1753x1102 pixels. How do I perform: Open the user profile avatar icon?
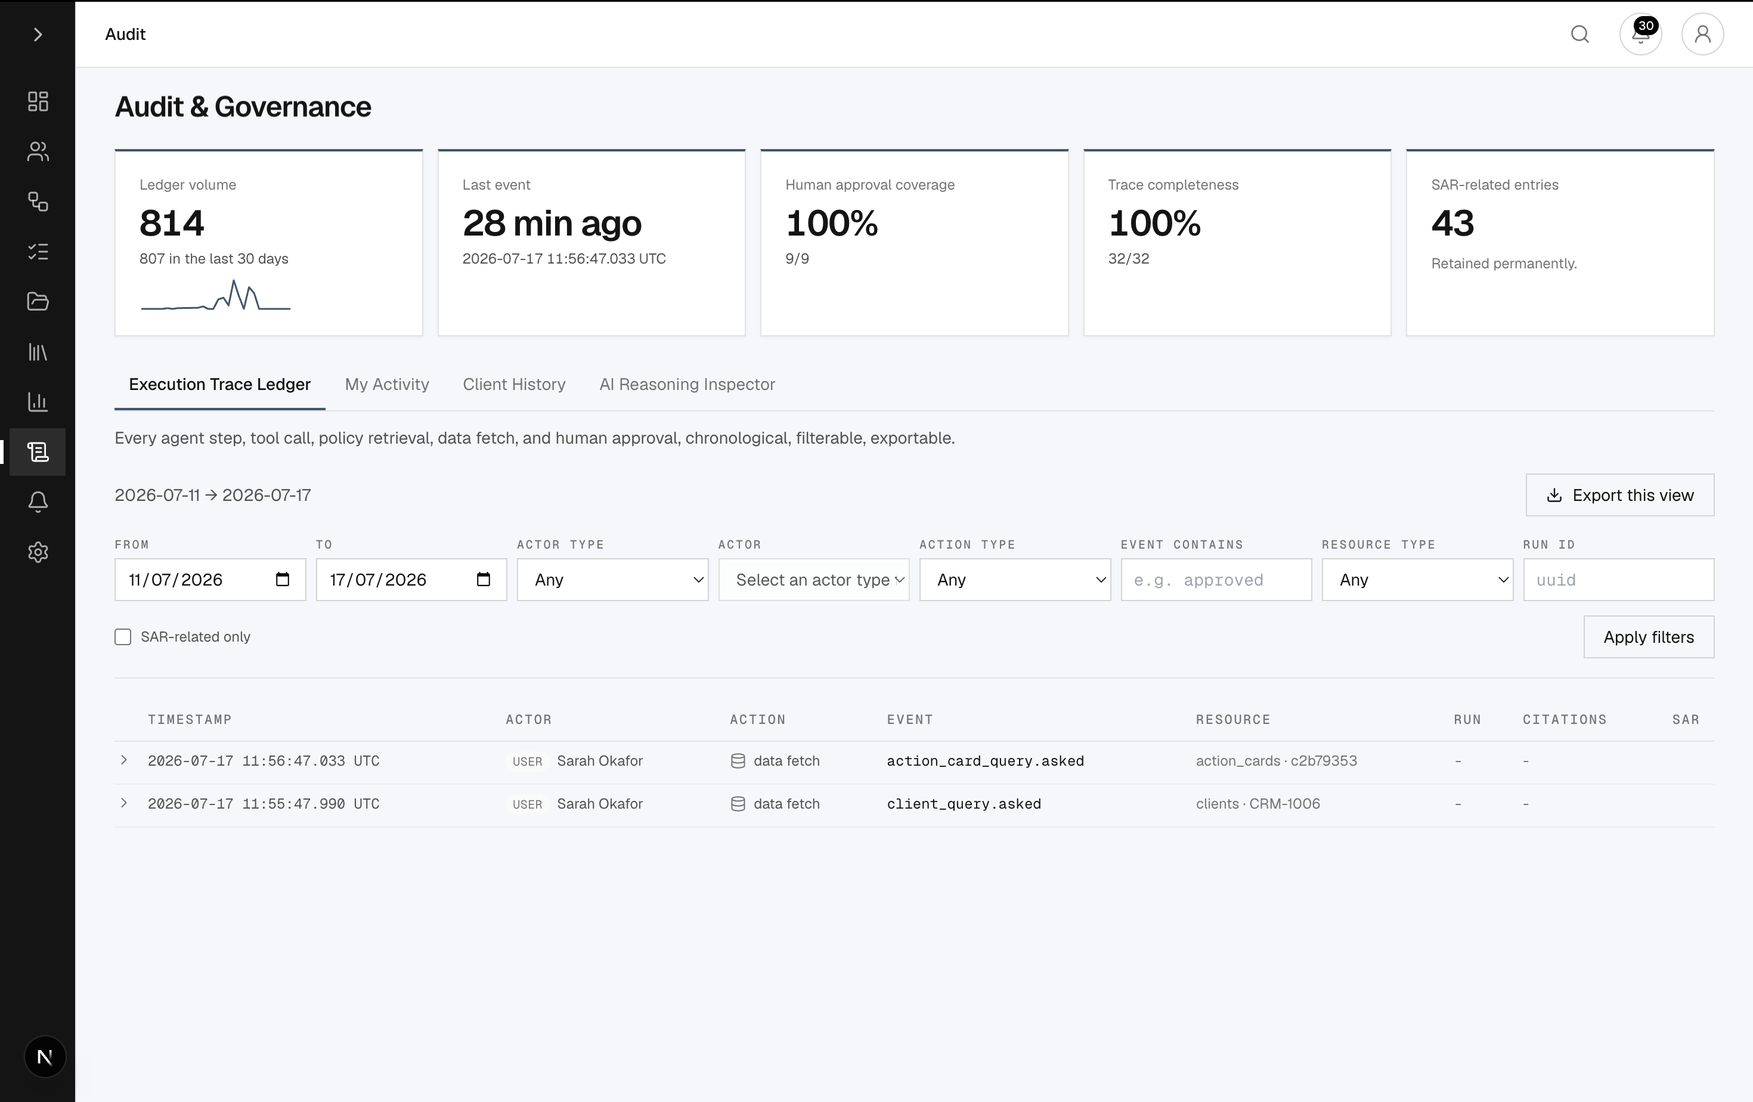click(x=1702, y=34)
